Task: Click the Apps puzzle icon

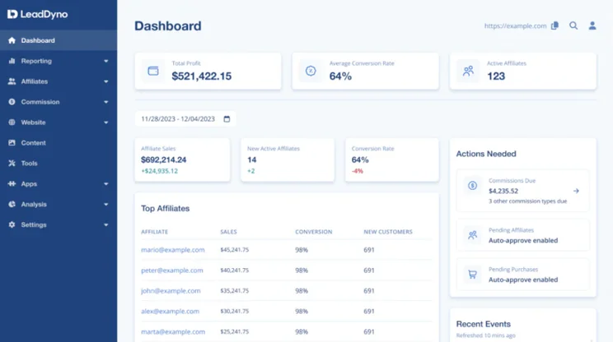Action: pos(12,183)
